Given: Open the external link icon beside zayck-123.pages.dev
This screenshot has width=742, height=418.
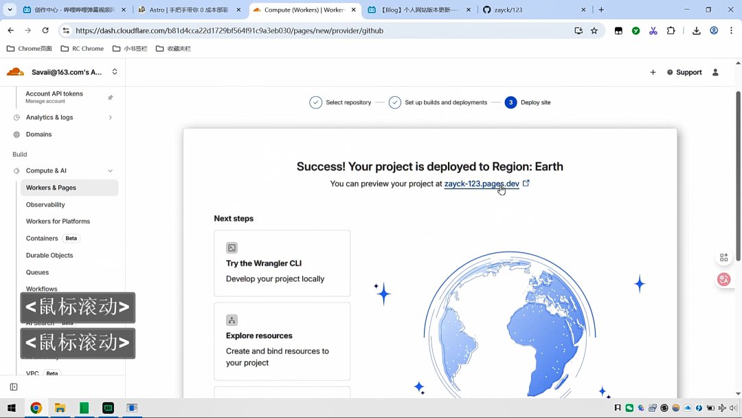Looking at the screenshot, I should click(526, 184).
